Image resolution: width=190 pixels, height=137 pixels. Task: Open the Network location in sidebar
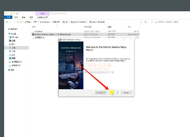(x=12, y=69)
